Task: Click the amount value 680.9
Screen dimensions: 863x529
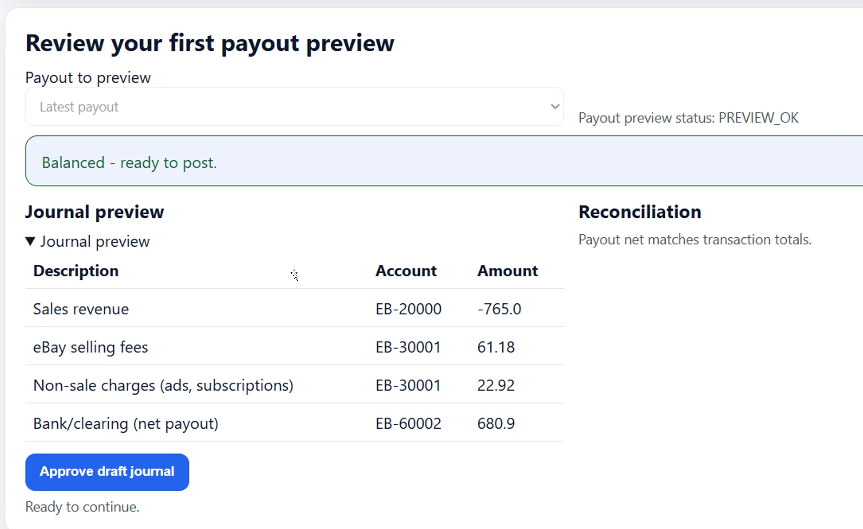Action: pyautogui.click(x=496, y=423)
